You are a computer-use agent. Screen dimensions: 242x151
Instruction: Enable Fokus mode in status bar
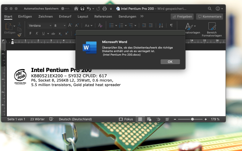[126, 119]
